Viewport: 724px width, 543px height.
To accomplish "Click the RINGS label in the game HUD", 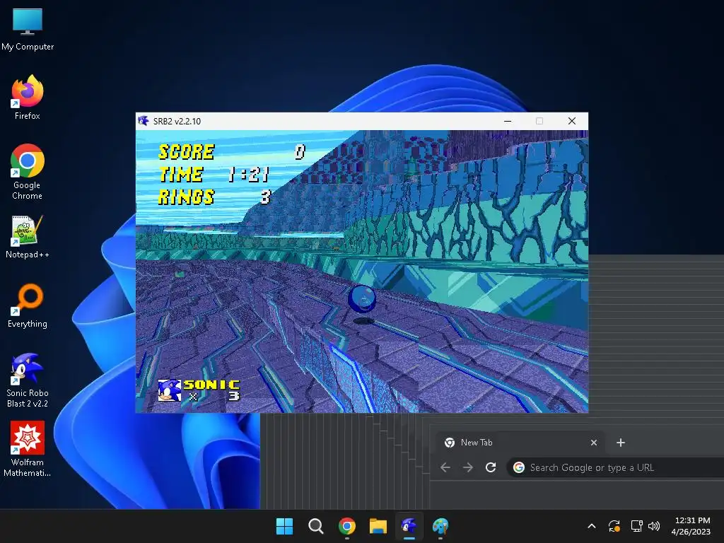I will click(x=187, y=197).
